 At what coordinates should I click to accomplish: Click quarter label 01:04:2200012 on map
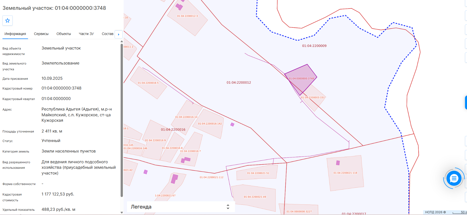click(239, 82)
